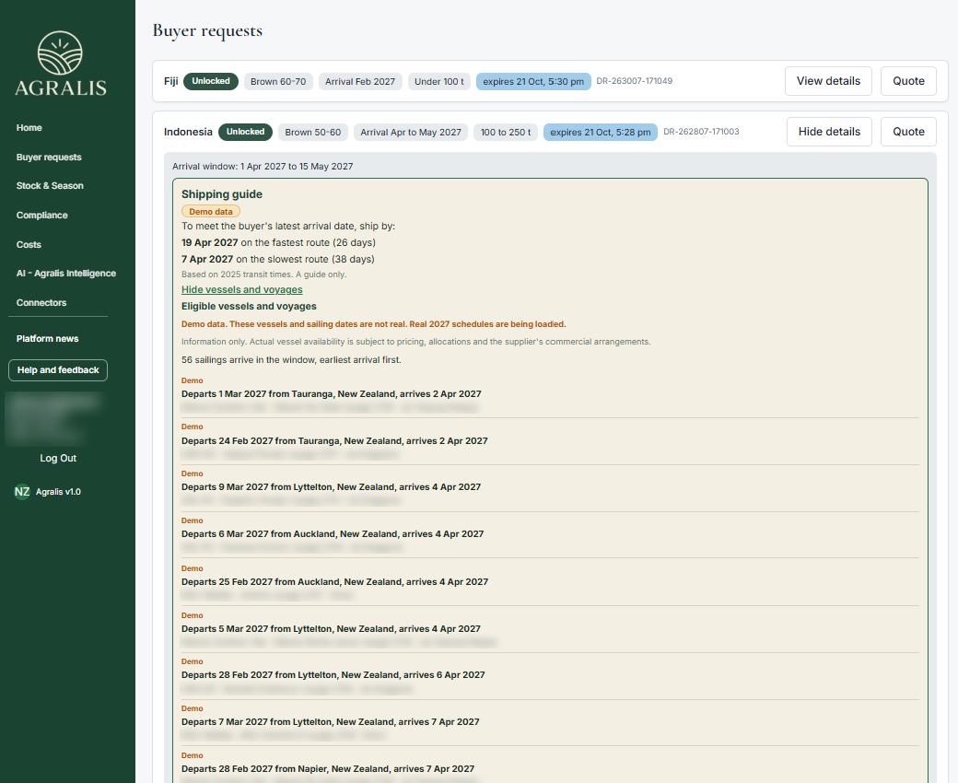
Task: Open AI - Agralis Intelligence
Action: tap(66, 273)
